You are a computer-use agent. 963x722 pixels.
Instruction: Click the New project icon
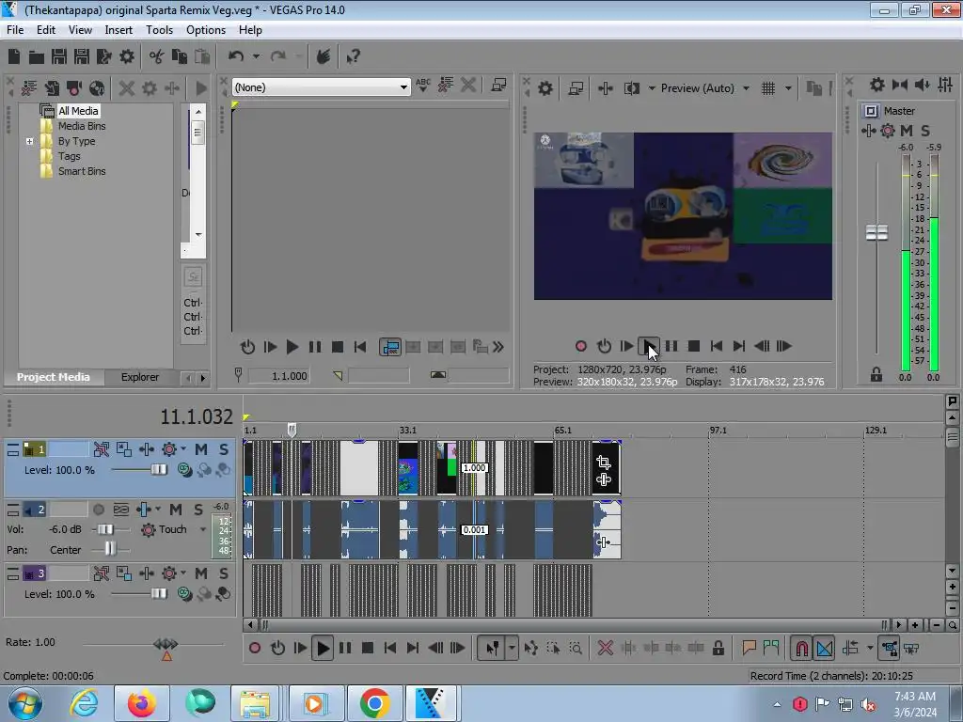tap(14, 57)
